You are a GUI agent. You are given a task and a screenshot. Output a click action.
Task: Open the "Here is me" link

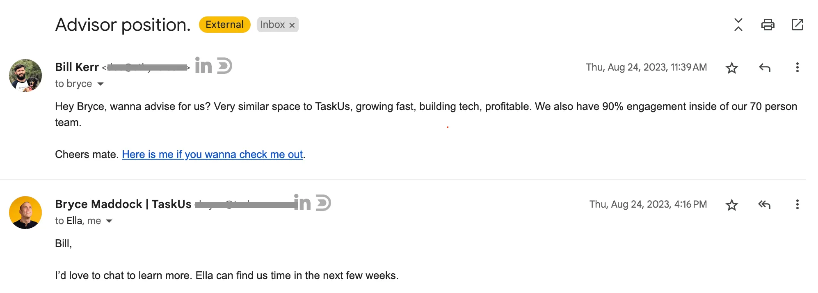pos(212,155)
